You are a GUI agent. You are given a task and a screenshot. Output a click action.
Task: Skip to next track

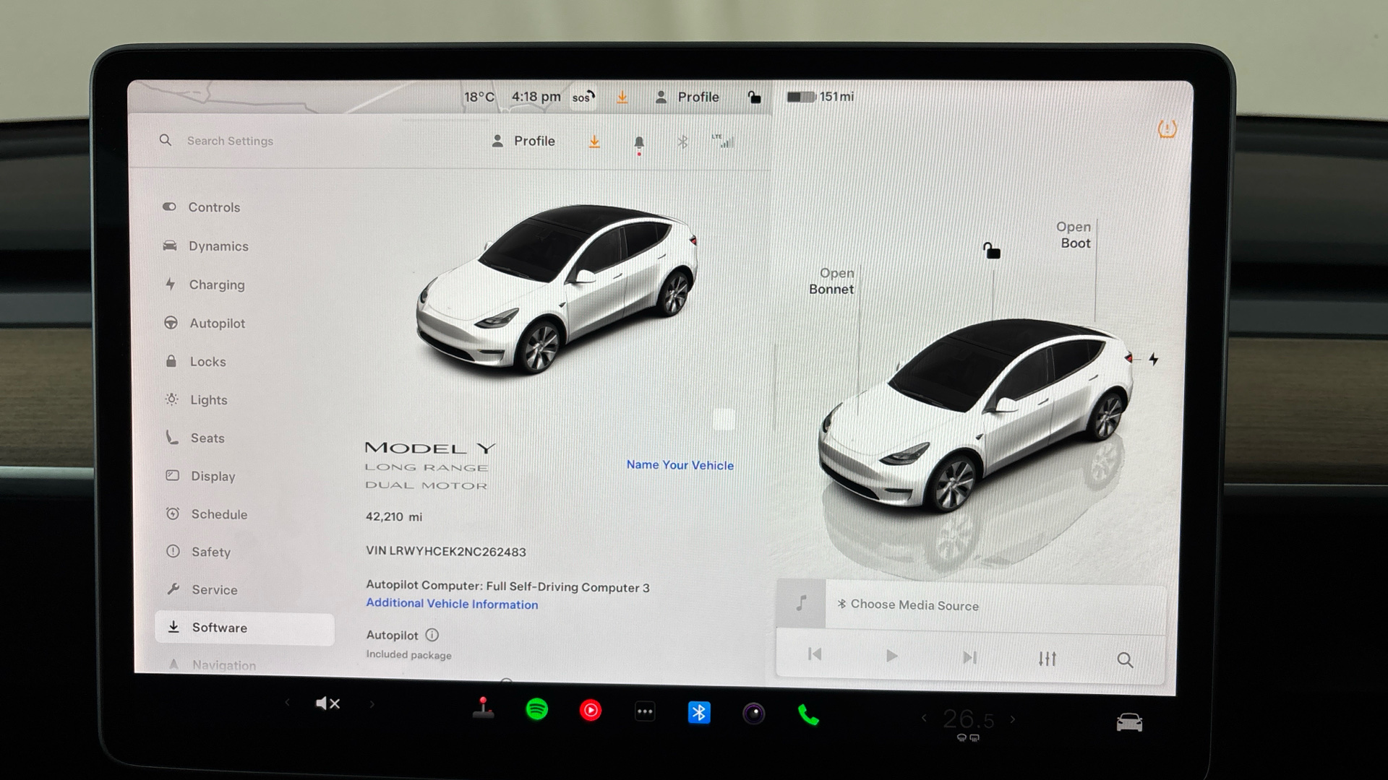[x=969, y=657]
